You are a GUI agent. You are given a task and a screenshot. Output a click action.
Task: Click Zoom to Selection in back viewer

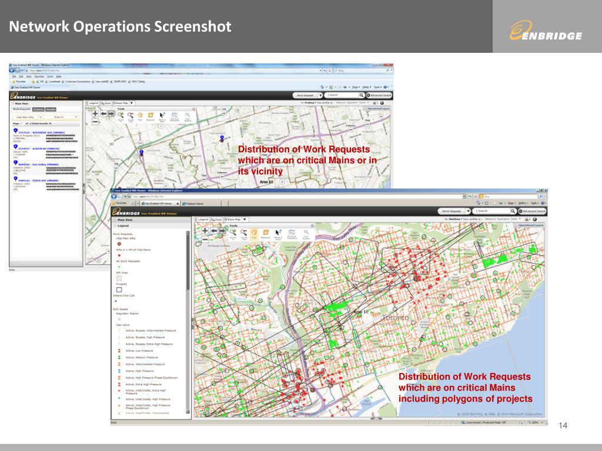pyautogui.click(x=175, y=116)
